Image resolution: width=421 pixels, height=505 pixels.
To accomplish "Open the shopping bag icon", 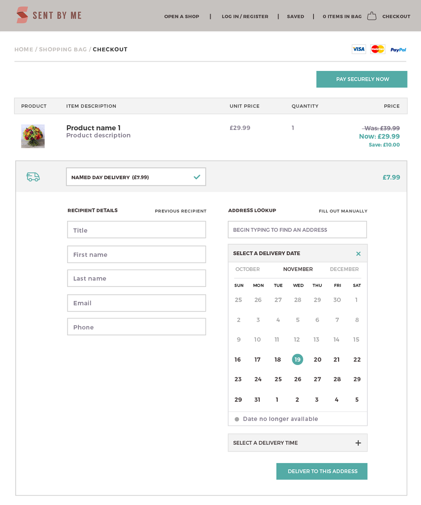I will [x=371, y=16].
